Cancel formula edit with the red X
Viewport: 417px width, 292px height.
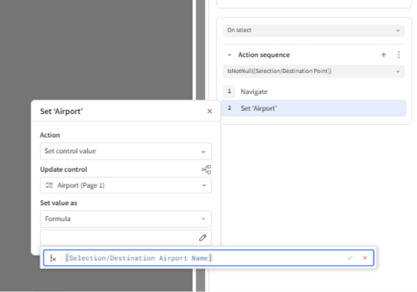coord(365,258)
